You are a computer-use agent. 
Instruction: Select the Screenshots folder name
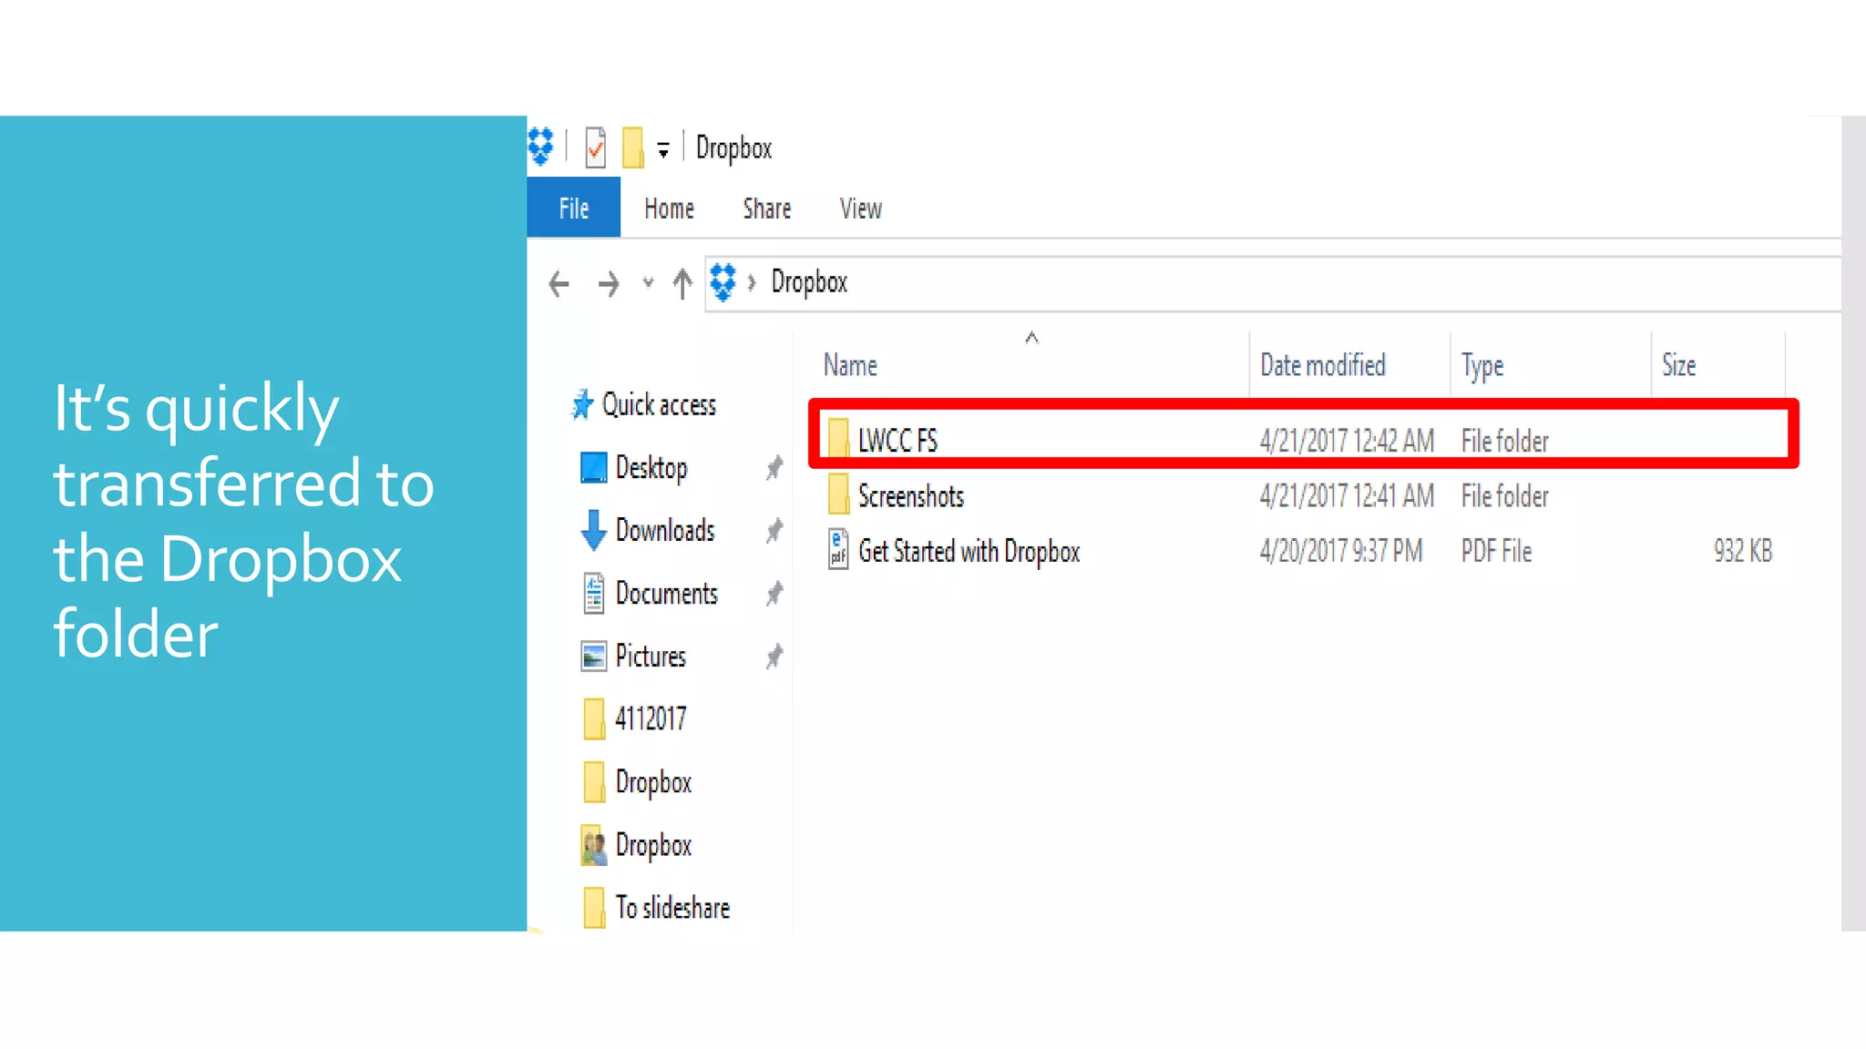point(910,496)
